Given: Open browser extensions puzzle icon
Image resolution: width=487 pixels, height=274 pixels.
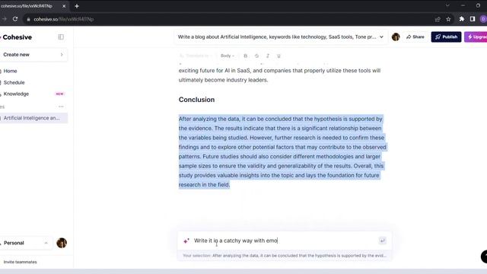Looking at the screenshot, I should click(x=462, y=19).
